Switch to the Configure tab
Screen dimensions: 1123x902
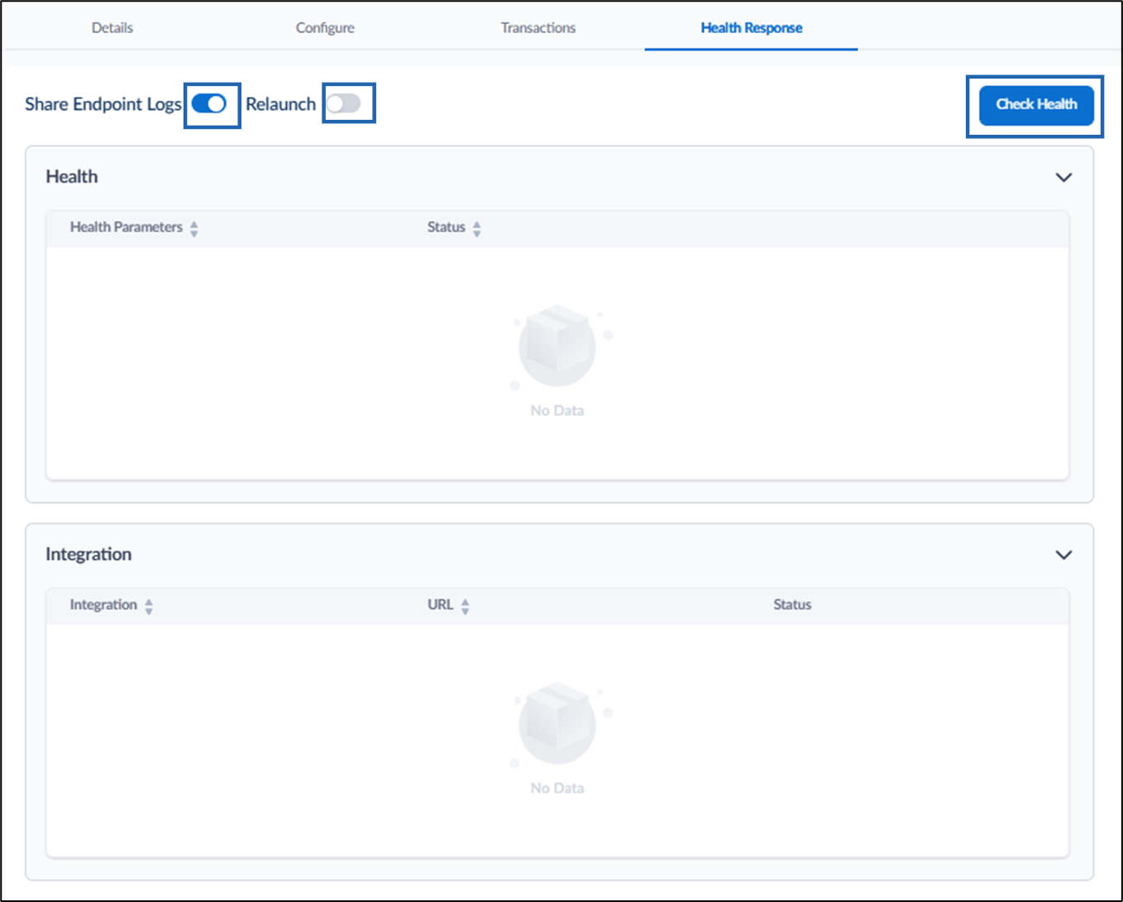pos(325,27)
